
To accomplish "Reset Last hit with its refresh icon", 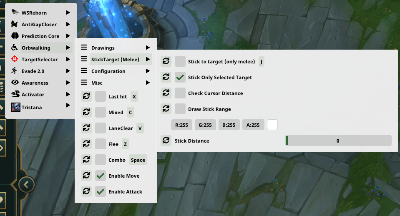I will click(86, 96).
